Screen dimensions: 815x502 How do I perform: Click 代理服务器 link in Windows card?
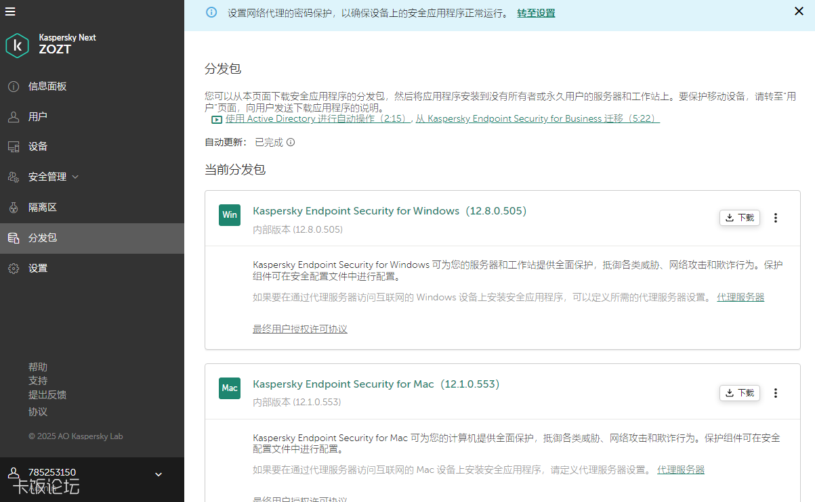tap(740, 297)
